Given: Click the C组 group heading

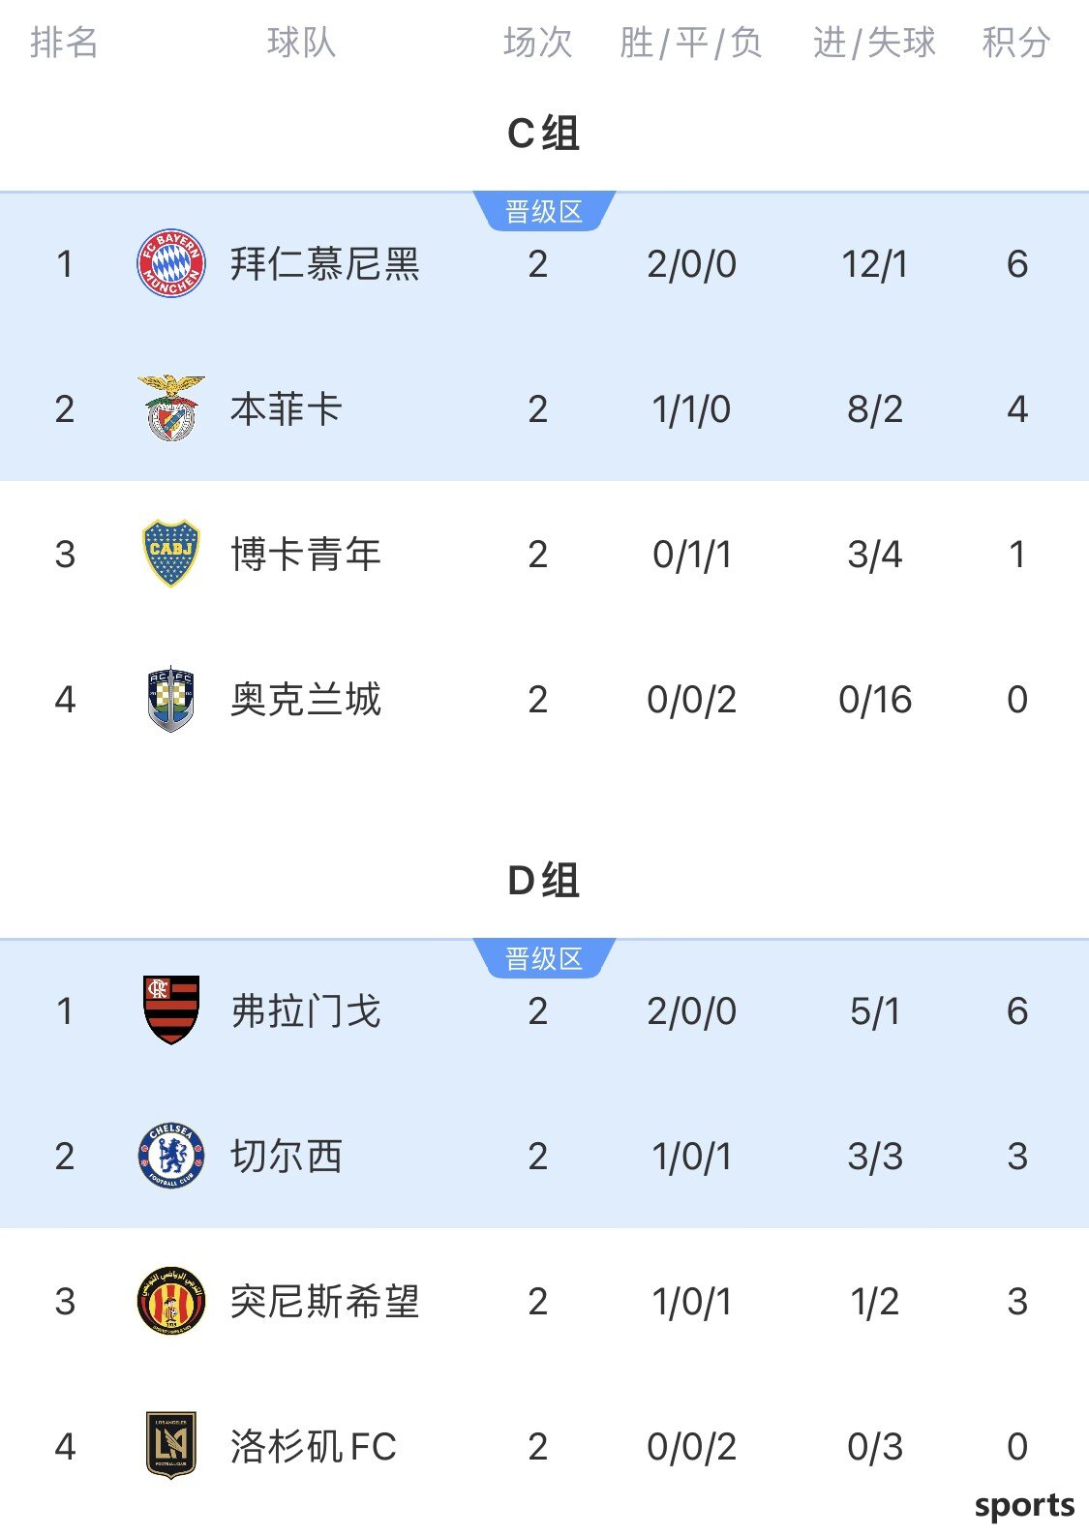Looking at the screenshot, I should [x=544, y=134].
